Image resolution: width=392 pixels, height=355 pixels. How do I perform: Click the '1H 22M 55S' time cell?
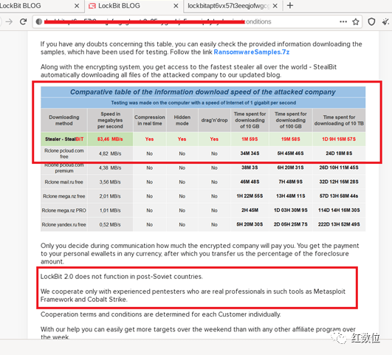(250, 196)
